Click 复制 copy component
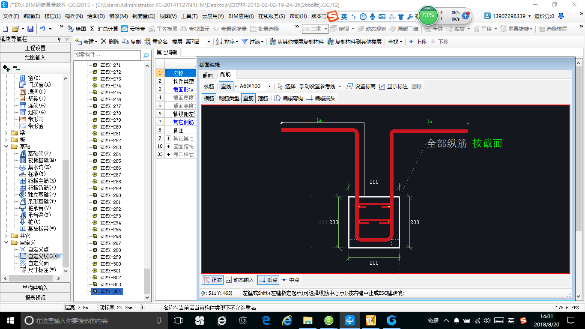Image resolution: width=585 pixels, height=329 pixels. click(x=131, y=42)
